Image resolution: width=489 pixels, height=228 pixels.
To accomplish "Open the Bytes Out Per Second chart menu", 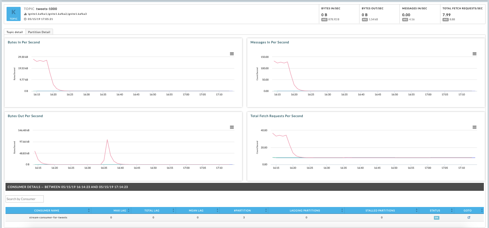I will pyautogui.click(x=232, y=127).
